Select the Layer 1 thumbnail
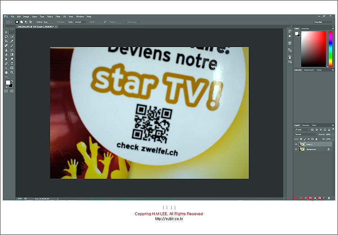 click(x=302, y=144)
